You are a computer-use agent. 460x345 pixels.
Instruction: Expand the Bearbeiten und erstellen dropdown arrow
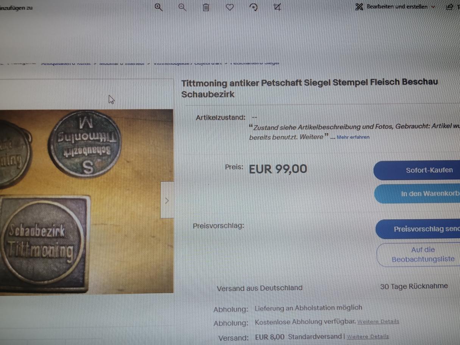pos(433,7)
